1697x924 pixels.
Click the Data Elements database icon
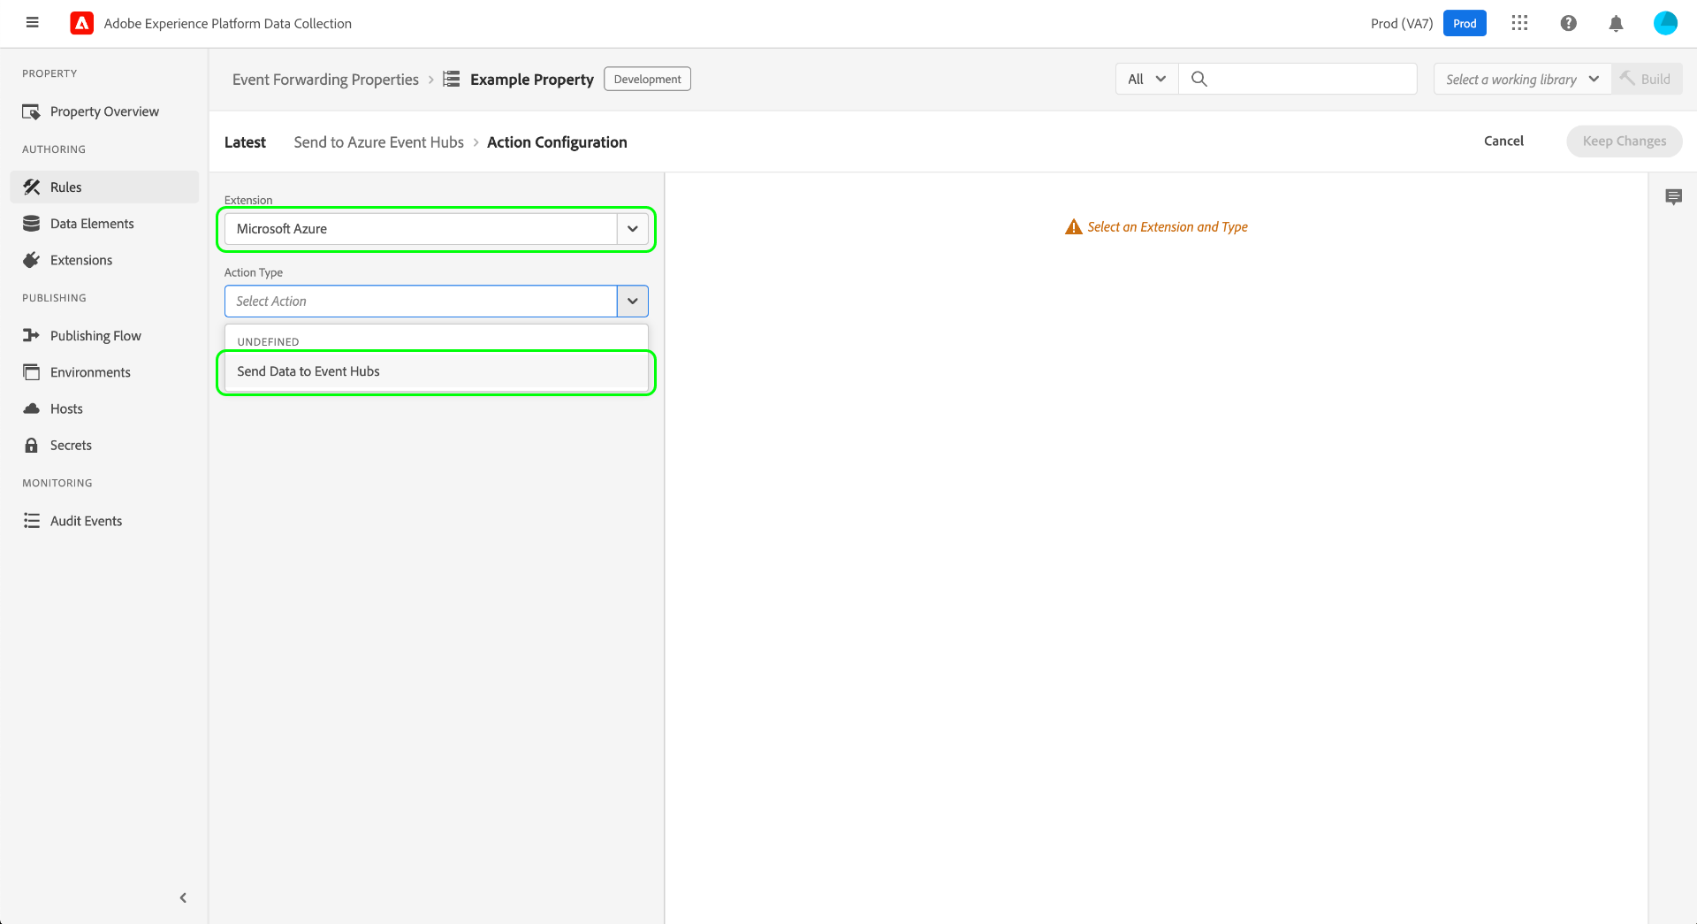pos(32,224)
